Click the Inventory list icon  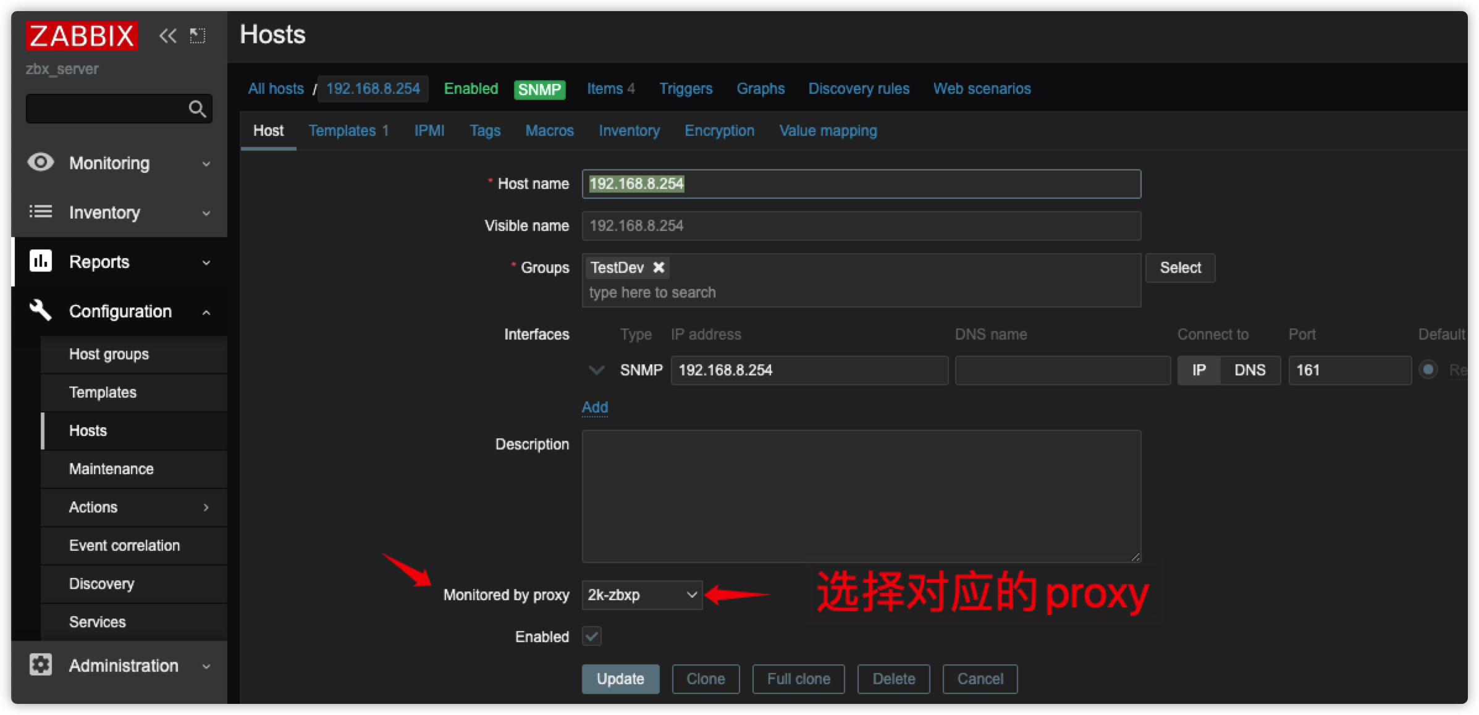click(x=41, y=212)
